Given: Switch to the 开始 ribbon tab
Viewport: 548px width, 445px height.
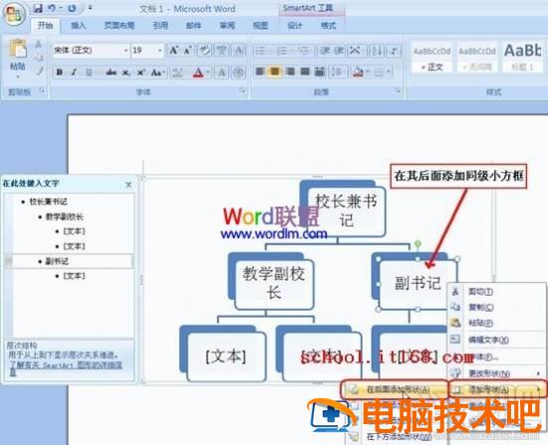Looking at the screenshot, I should coord(45,26).
